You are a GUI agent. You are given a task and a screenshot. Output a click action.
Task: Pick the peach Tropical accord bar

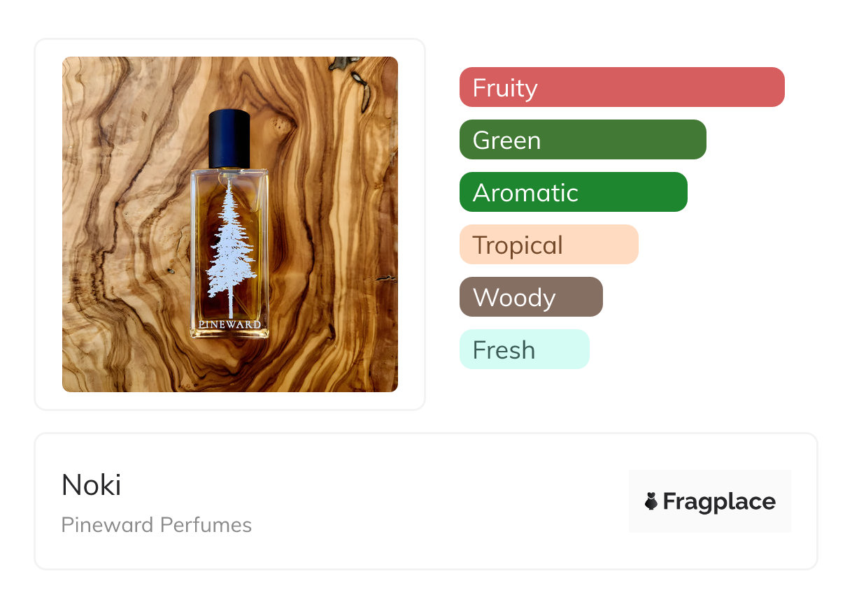click(x=548, y=245)
